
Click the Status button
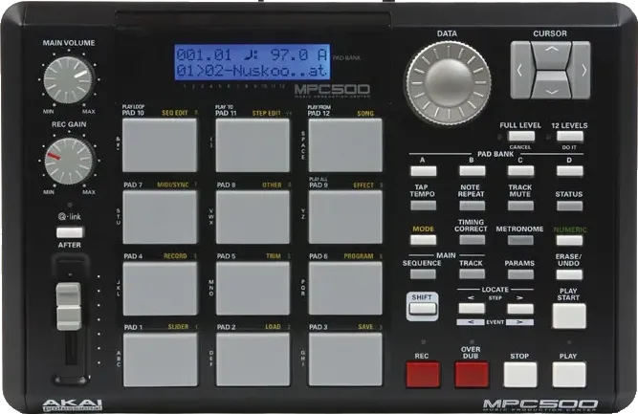click(570, 206)
